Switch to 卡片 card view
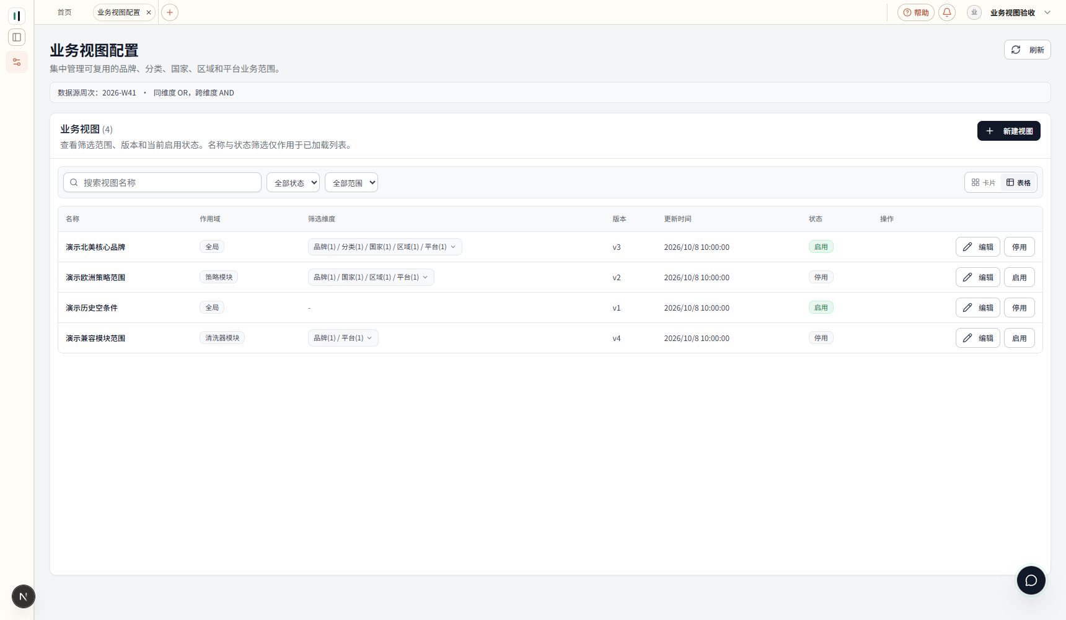 point(983,182)
